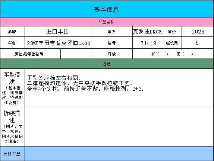Select the car name cell 23款丰田吉普克罗迪LKGR
Screen dimensions: 214x161
(x=58, y=43)
